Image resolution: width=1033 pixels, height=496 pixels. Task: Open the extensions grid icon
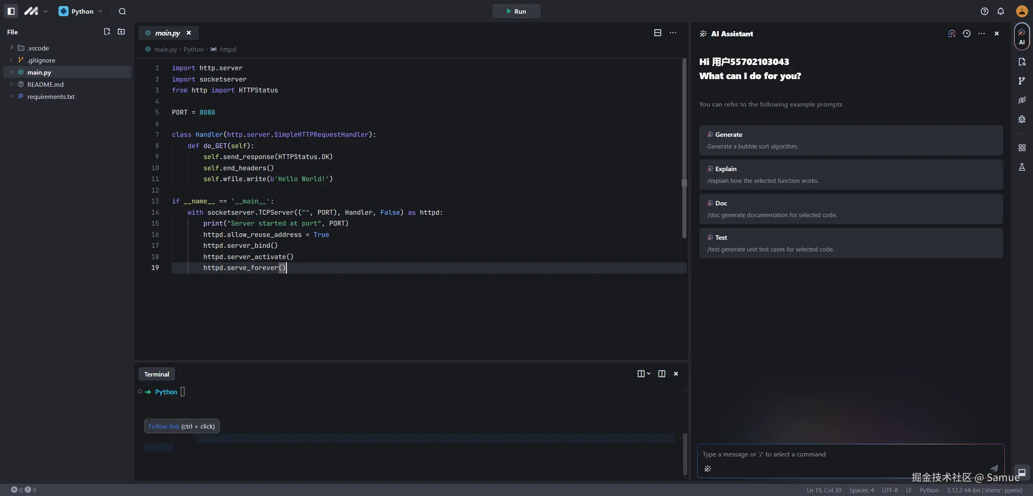tap(1022, 148)
